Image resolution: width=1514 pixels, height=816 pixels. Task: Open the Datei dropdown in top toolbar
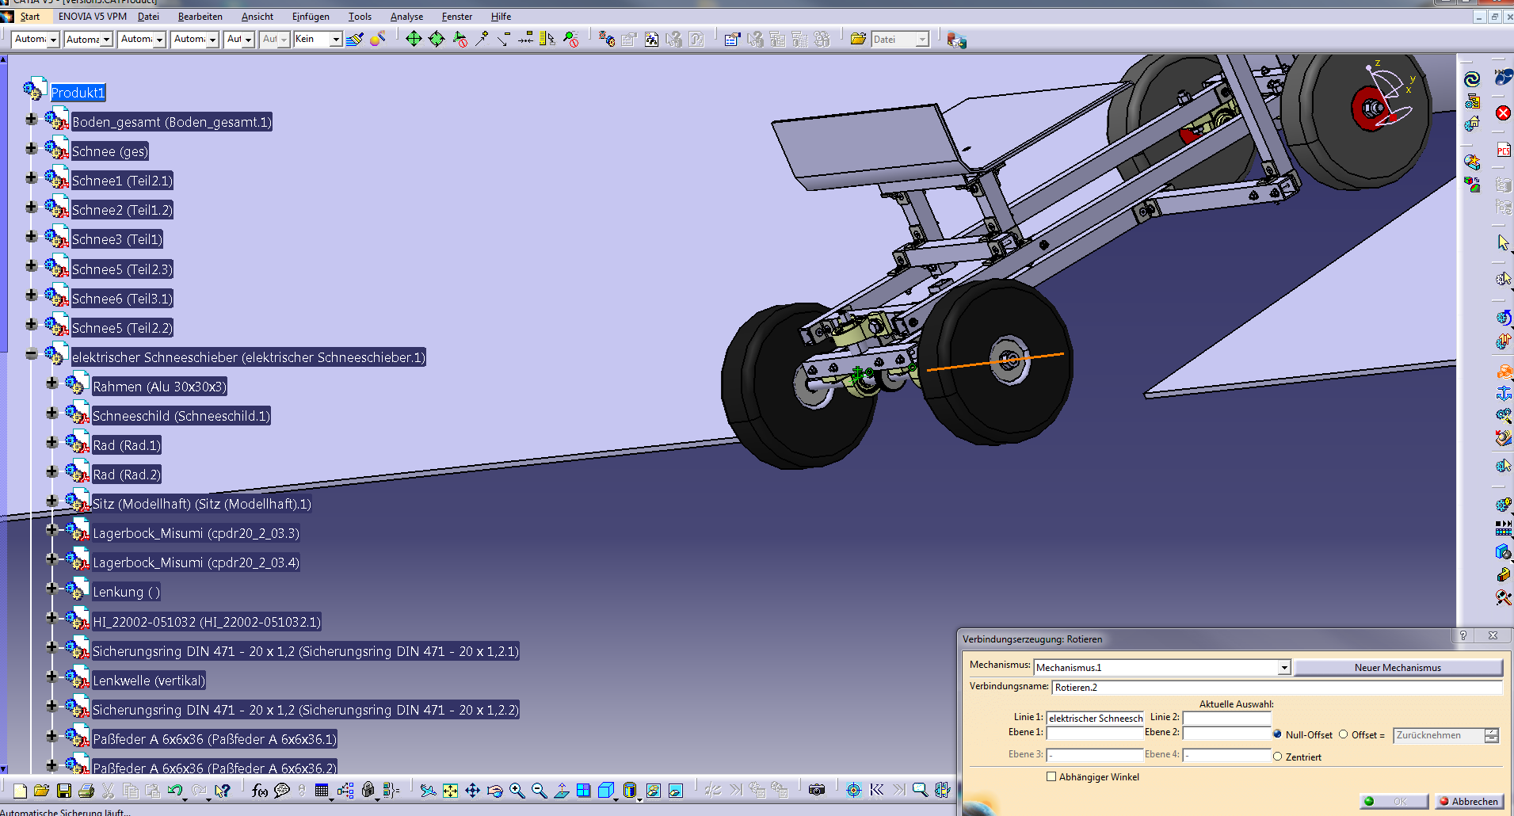pyautogui.click(x=922, y=39)
